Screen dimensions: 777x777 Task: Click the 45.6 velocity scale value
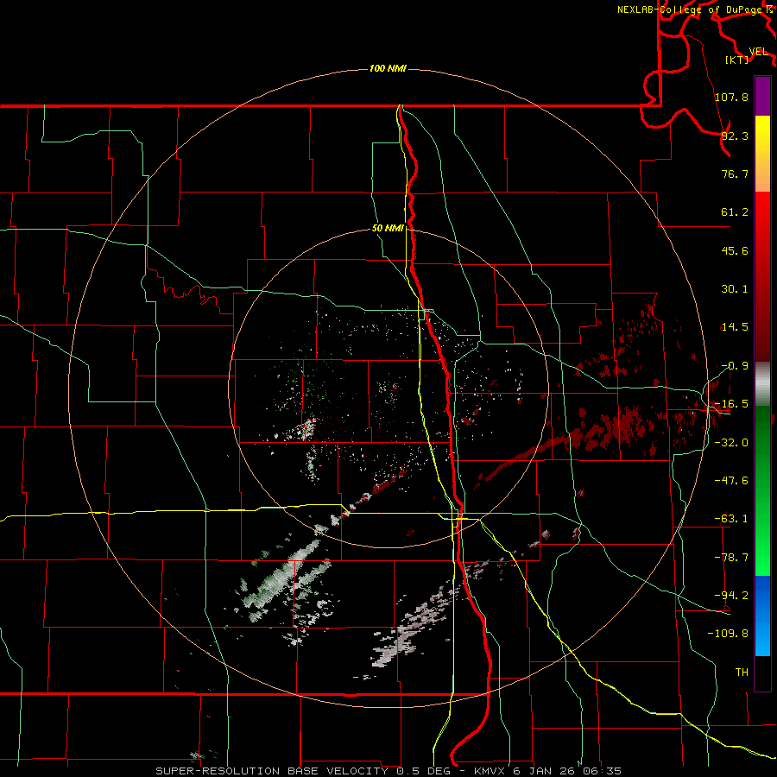(x=735, y=250)
